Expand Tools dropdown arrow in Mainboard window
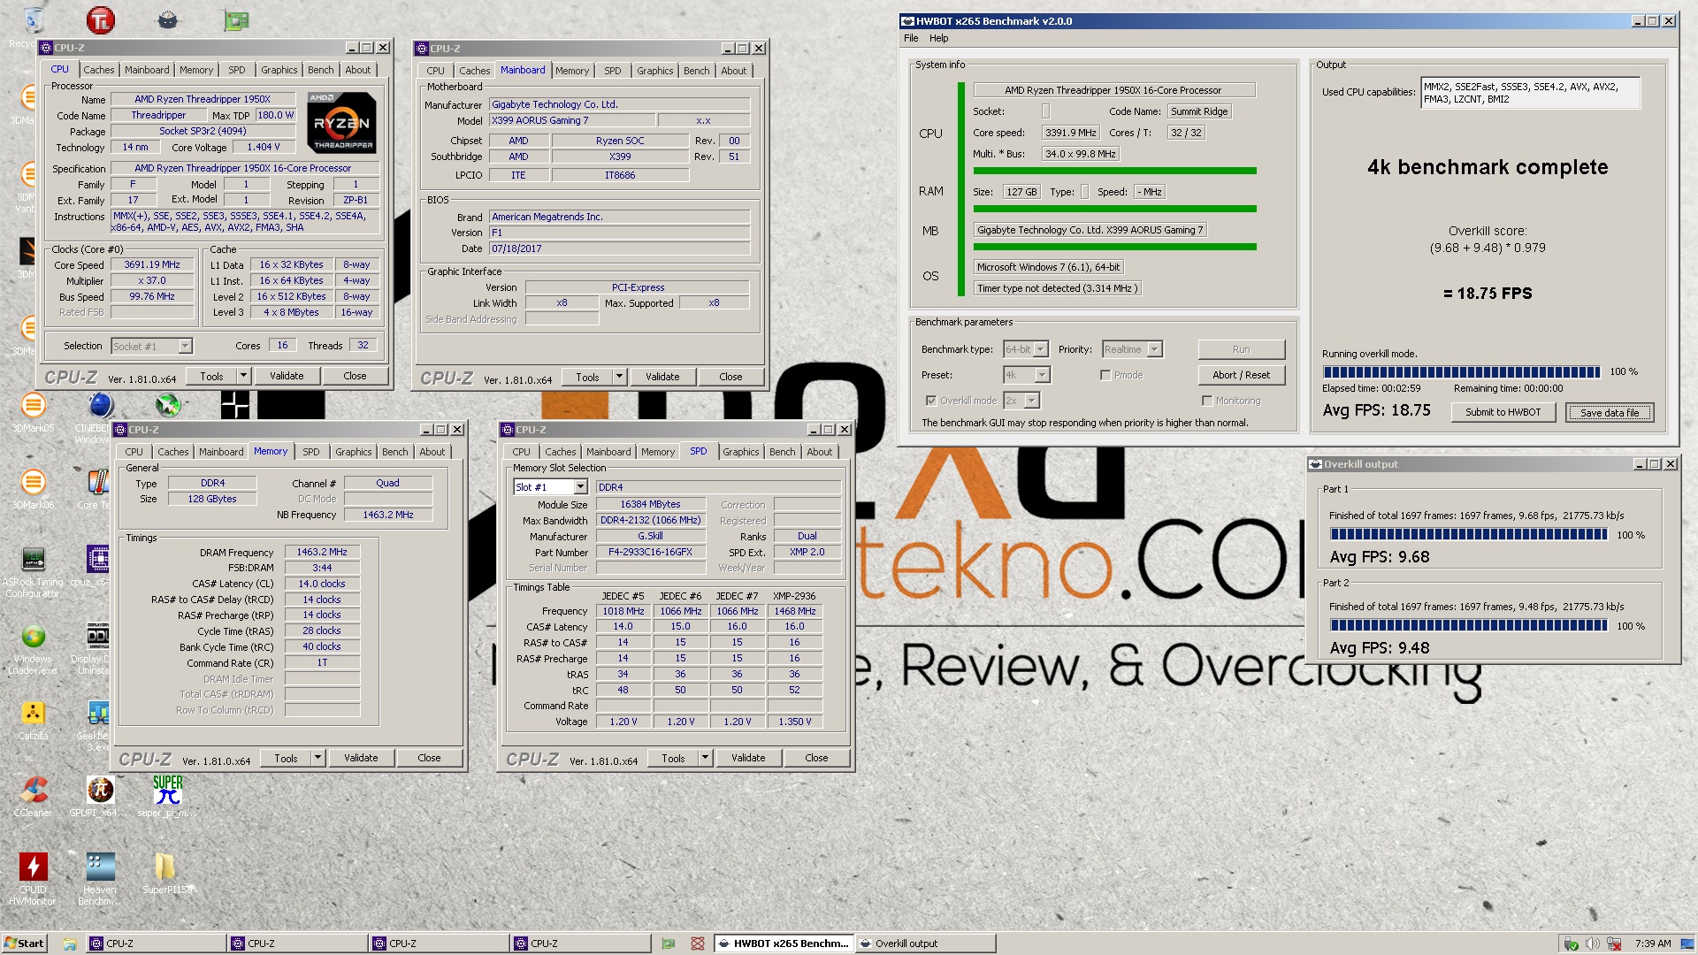 point(619,377)
